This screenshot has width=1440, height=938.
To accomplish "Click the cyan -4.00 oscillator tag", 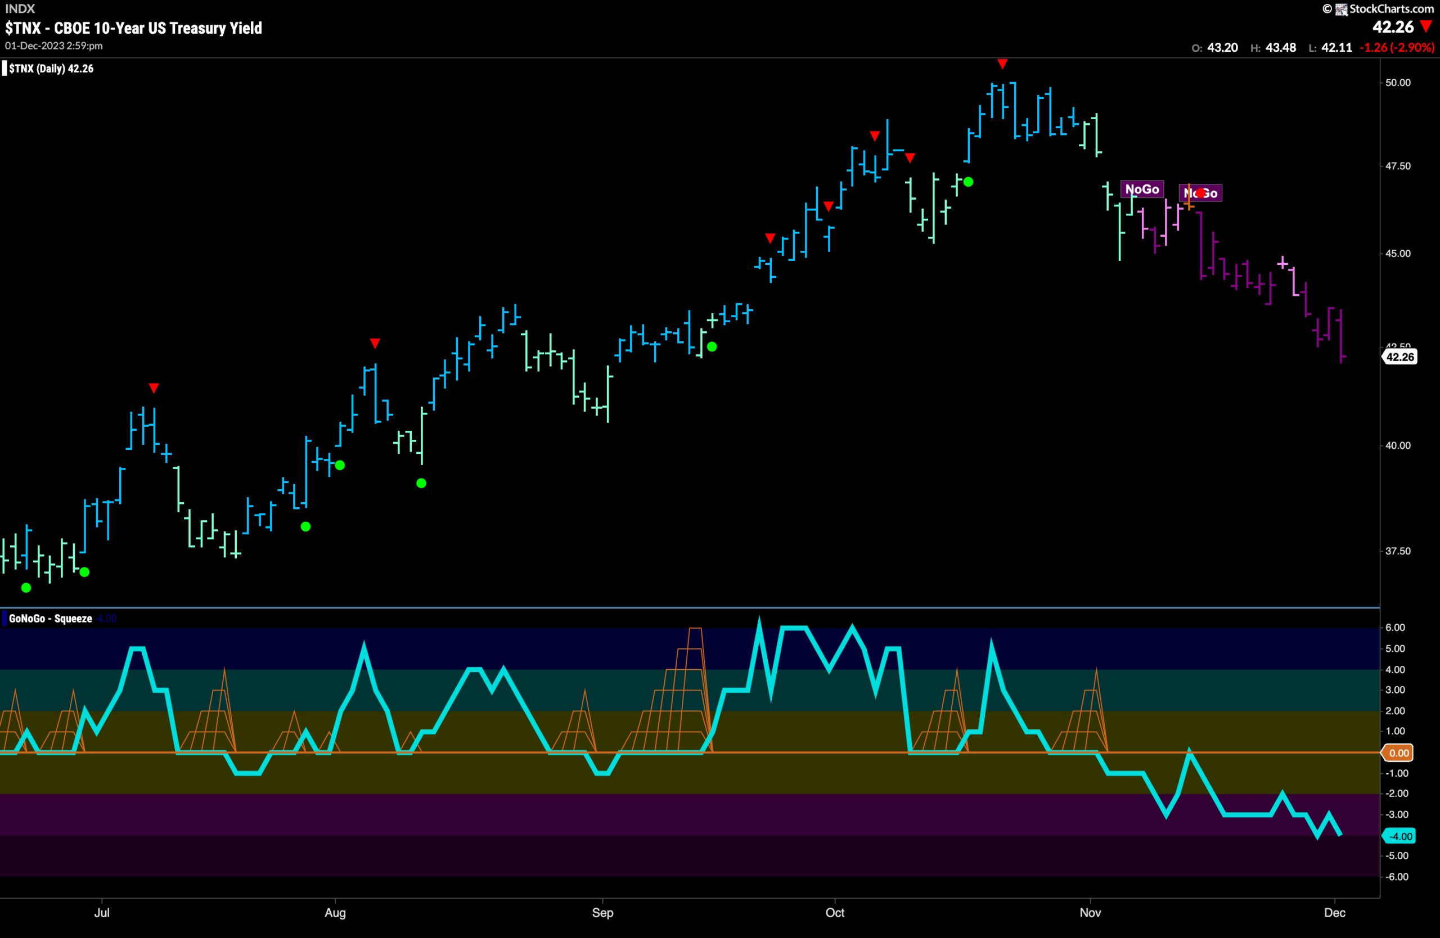I will [1399, 836].
